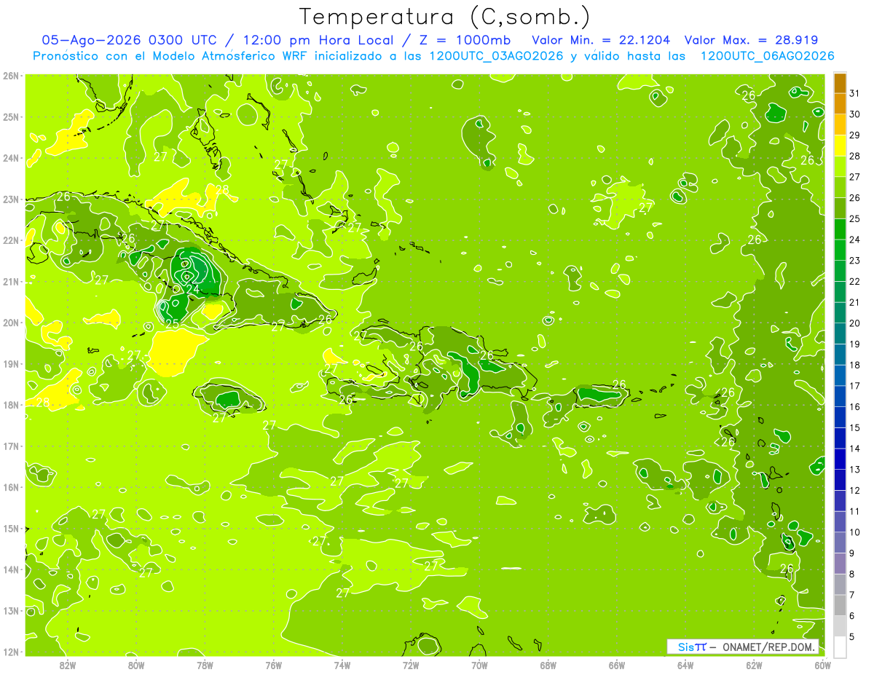The image size is (874, 675).
Task: Click the '80W' longitude axis label
Action: (x=135, y=664)
